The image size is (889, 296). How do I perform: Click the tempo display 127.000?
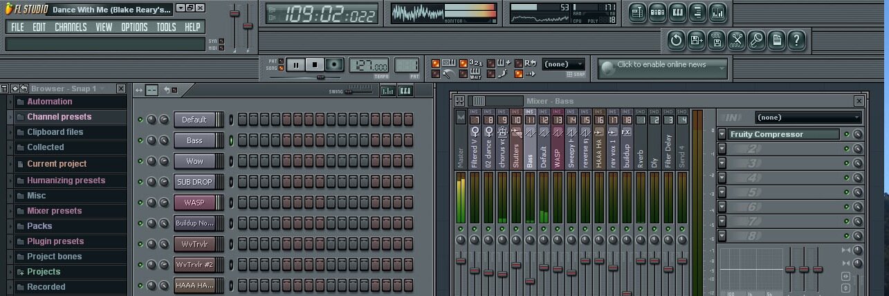click(370, 66)
